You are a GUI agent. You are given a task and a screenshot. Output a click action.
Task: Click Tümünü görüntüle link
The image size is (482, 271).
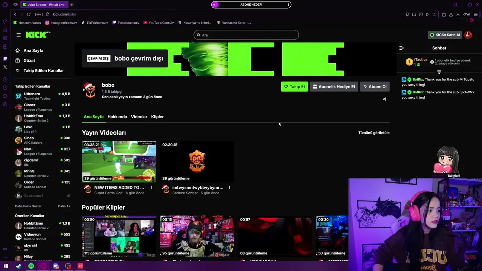coord(374,133)
